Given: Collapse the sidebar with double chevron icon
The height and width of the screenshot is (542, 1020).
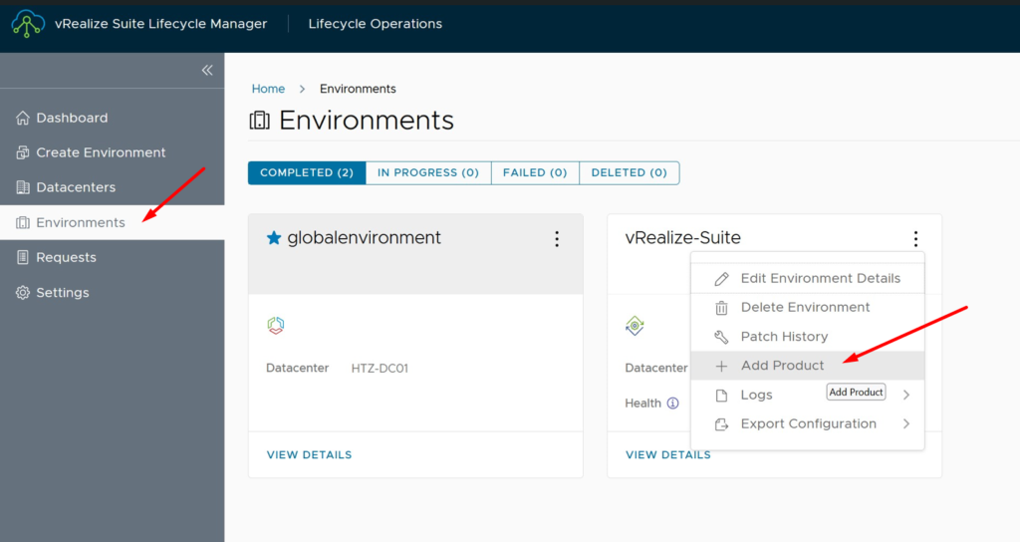Looking at the screenshot, I should (x=207, y=70).
